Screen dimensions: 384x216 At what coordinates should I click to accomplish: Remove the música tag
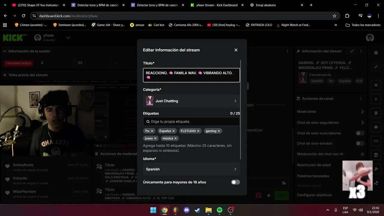[175, 138]
